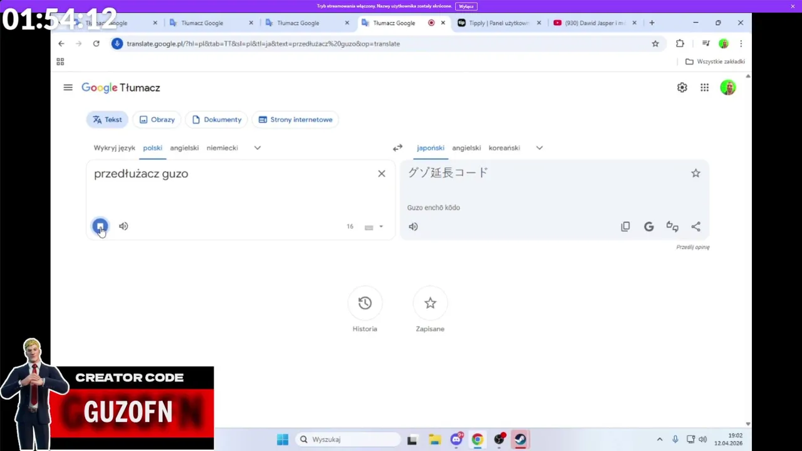Close the Tipply browser tab
The width and height of the screenshot is (802, 451).
[538, 23]
